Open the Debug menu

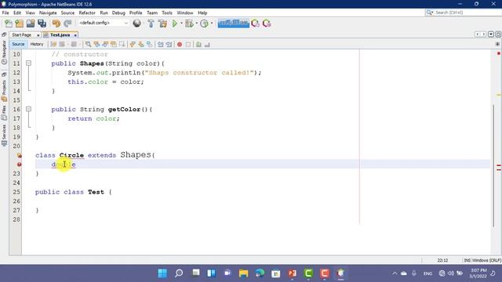[x=118, y=13]
